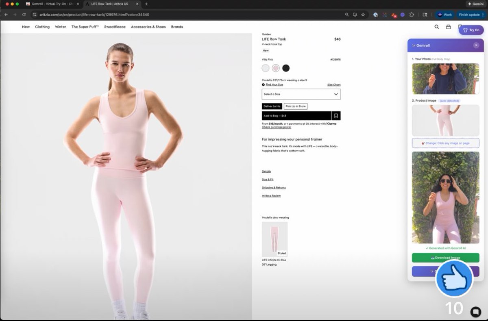Open the Work profile button

pyautogui.click(x=445, y=15)
